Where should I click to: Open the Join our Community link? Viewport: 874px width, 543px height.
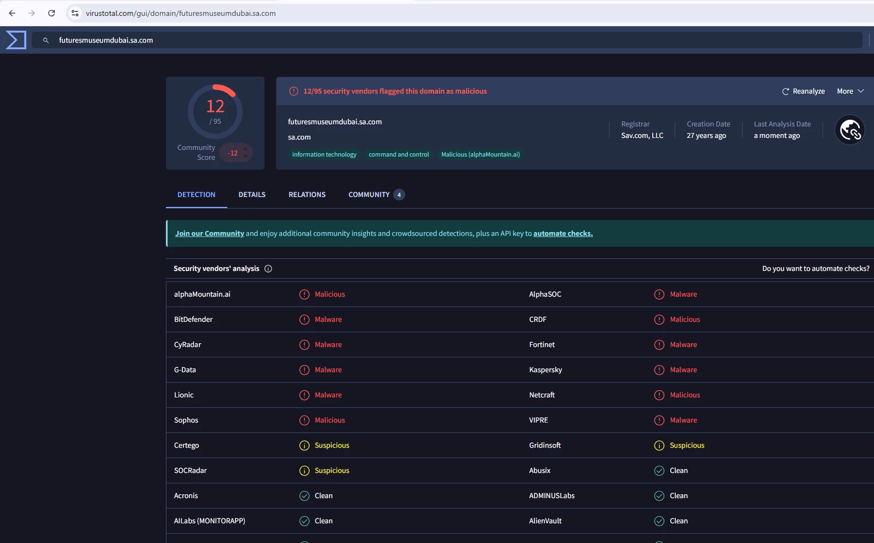(x=210, y=234)
